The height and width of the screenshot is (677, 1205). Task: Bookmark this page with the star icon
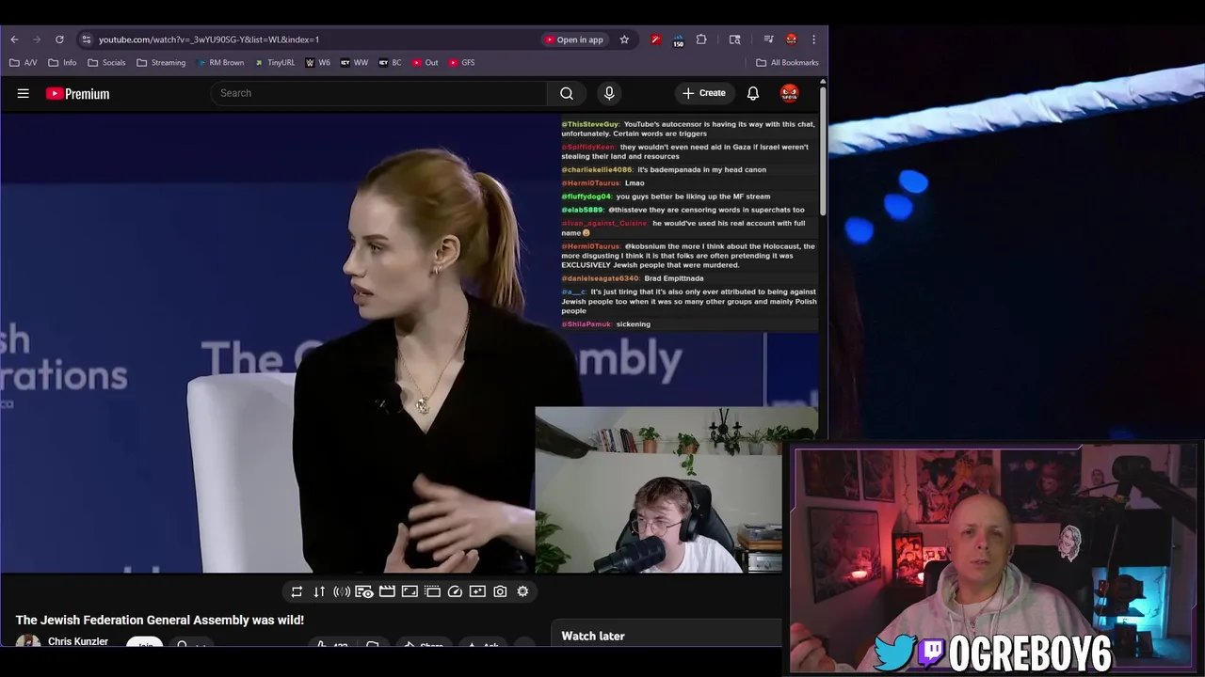tap(624, 39)
